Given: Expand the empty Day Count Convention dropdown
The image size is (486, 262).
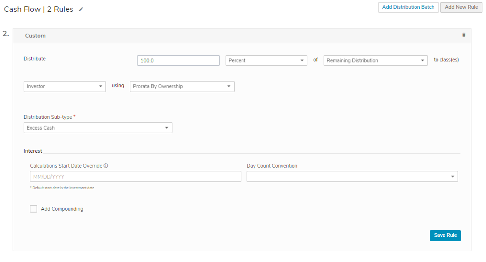Looking at the screenshot, I should point(352,177).
